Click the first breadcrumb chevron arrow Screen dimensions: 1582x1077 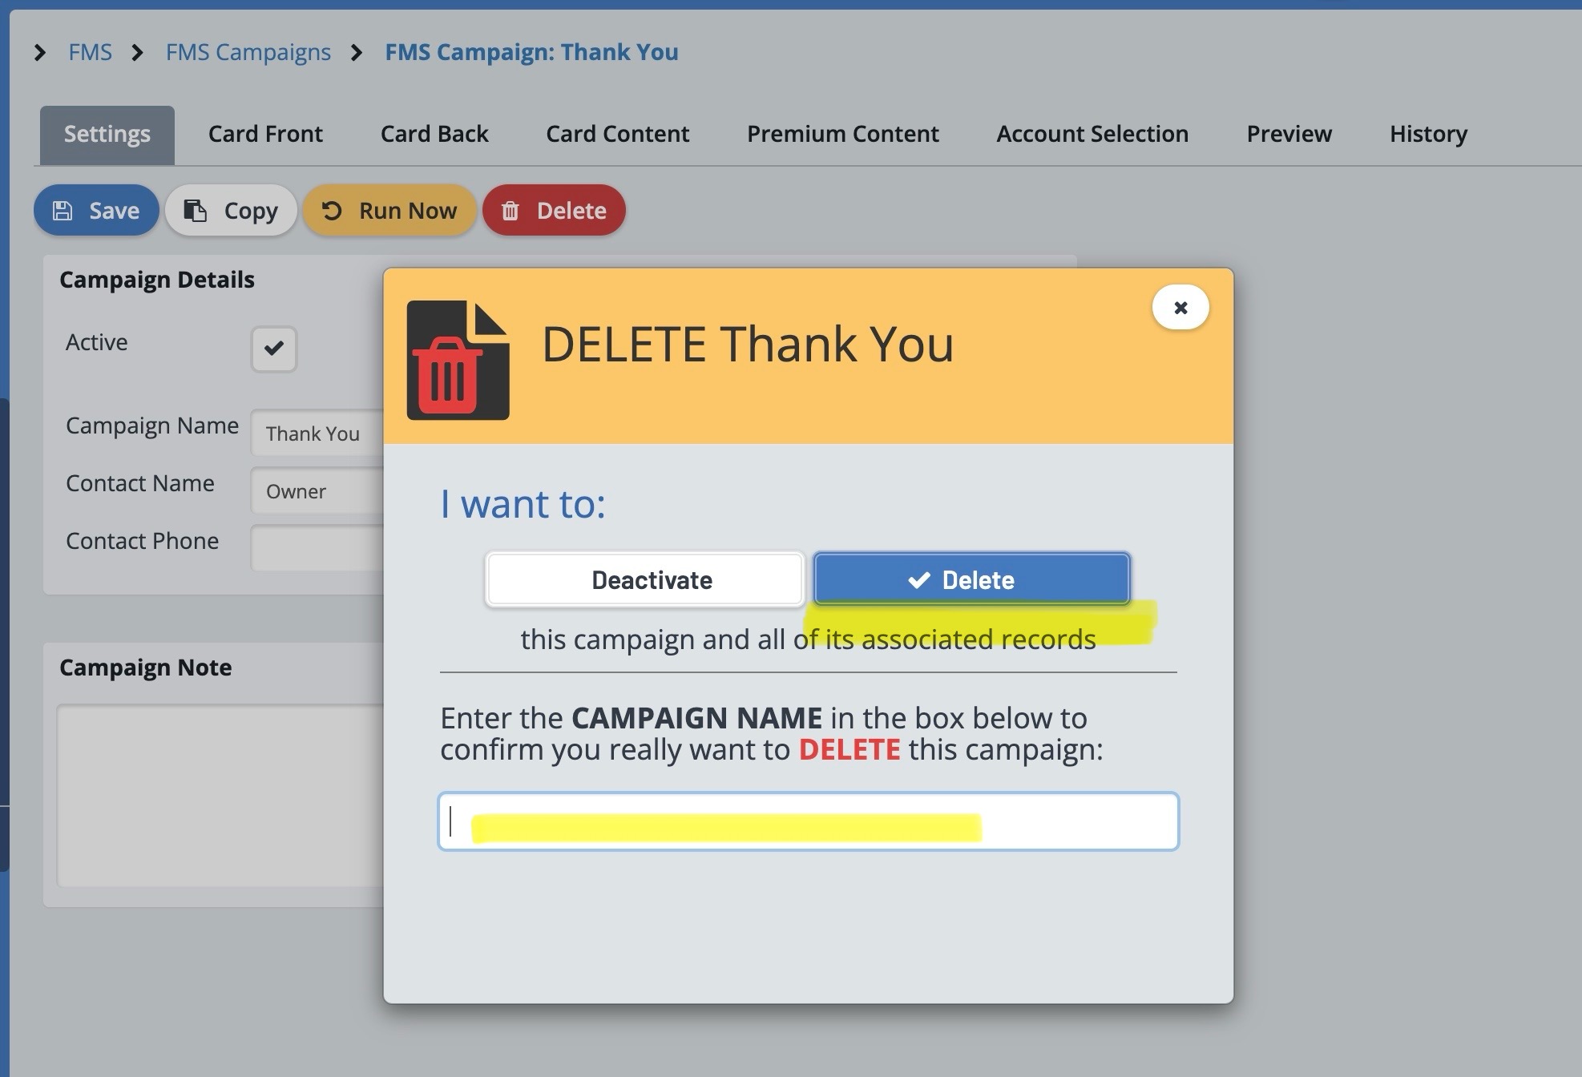point(40,53)
